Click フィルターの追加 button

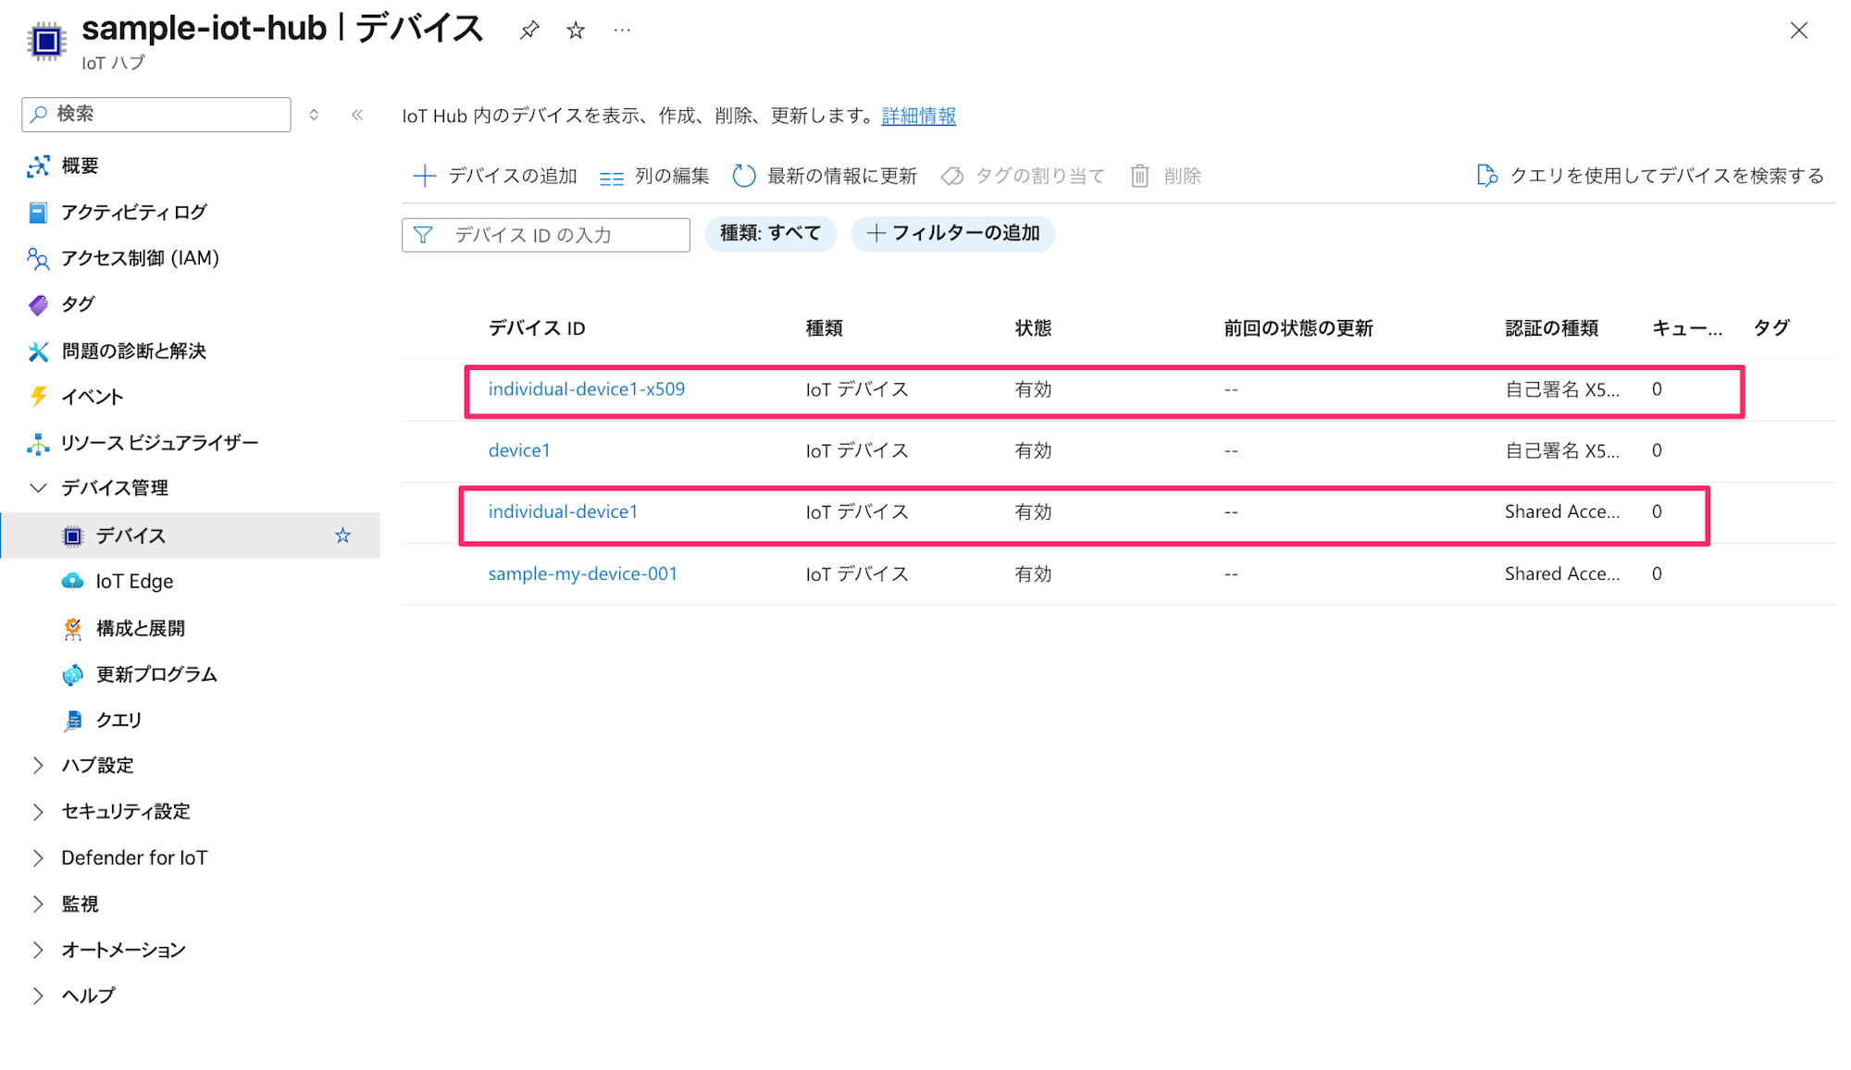coord(953,233)
